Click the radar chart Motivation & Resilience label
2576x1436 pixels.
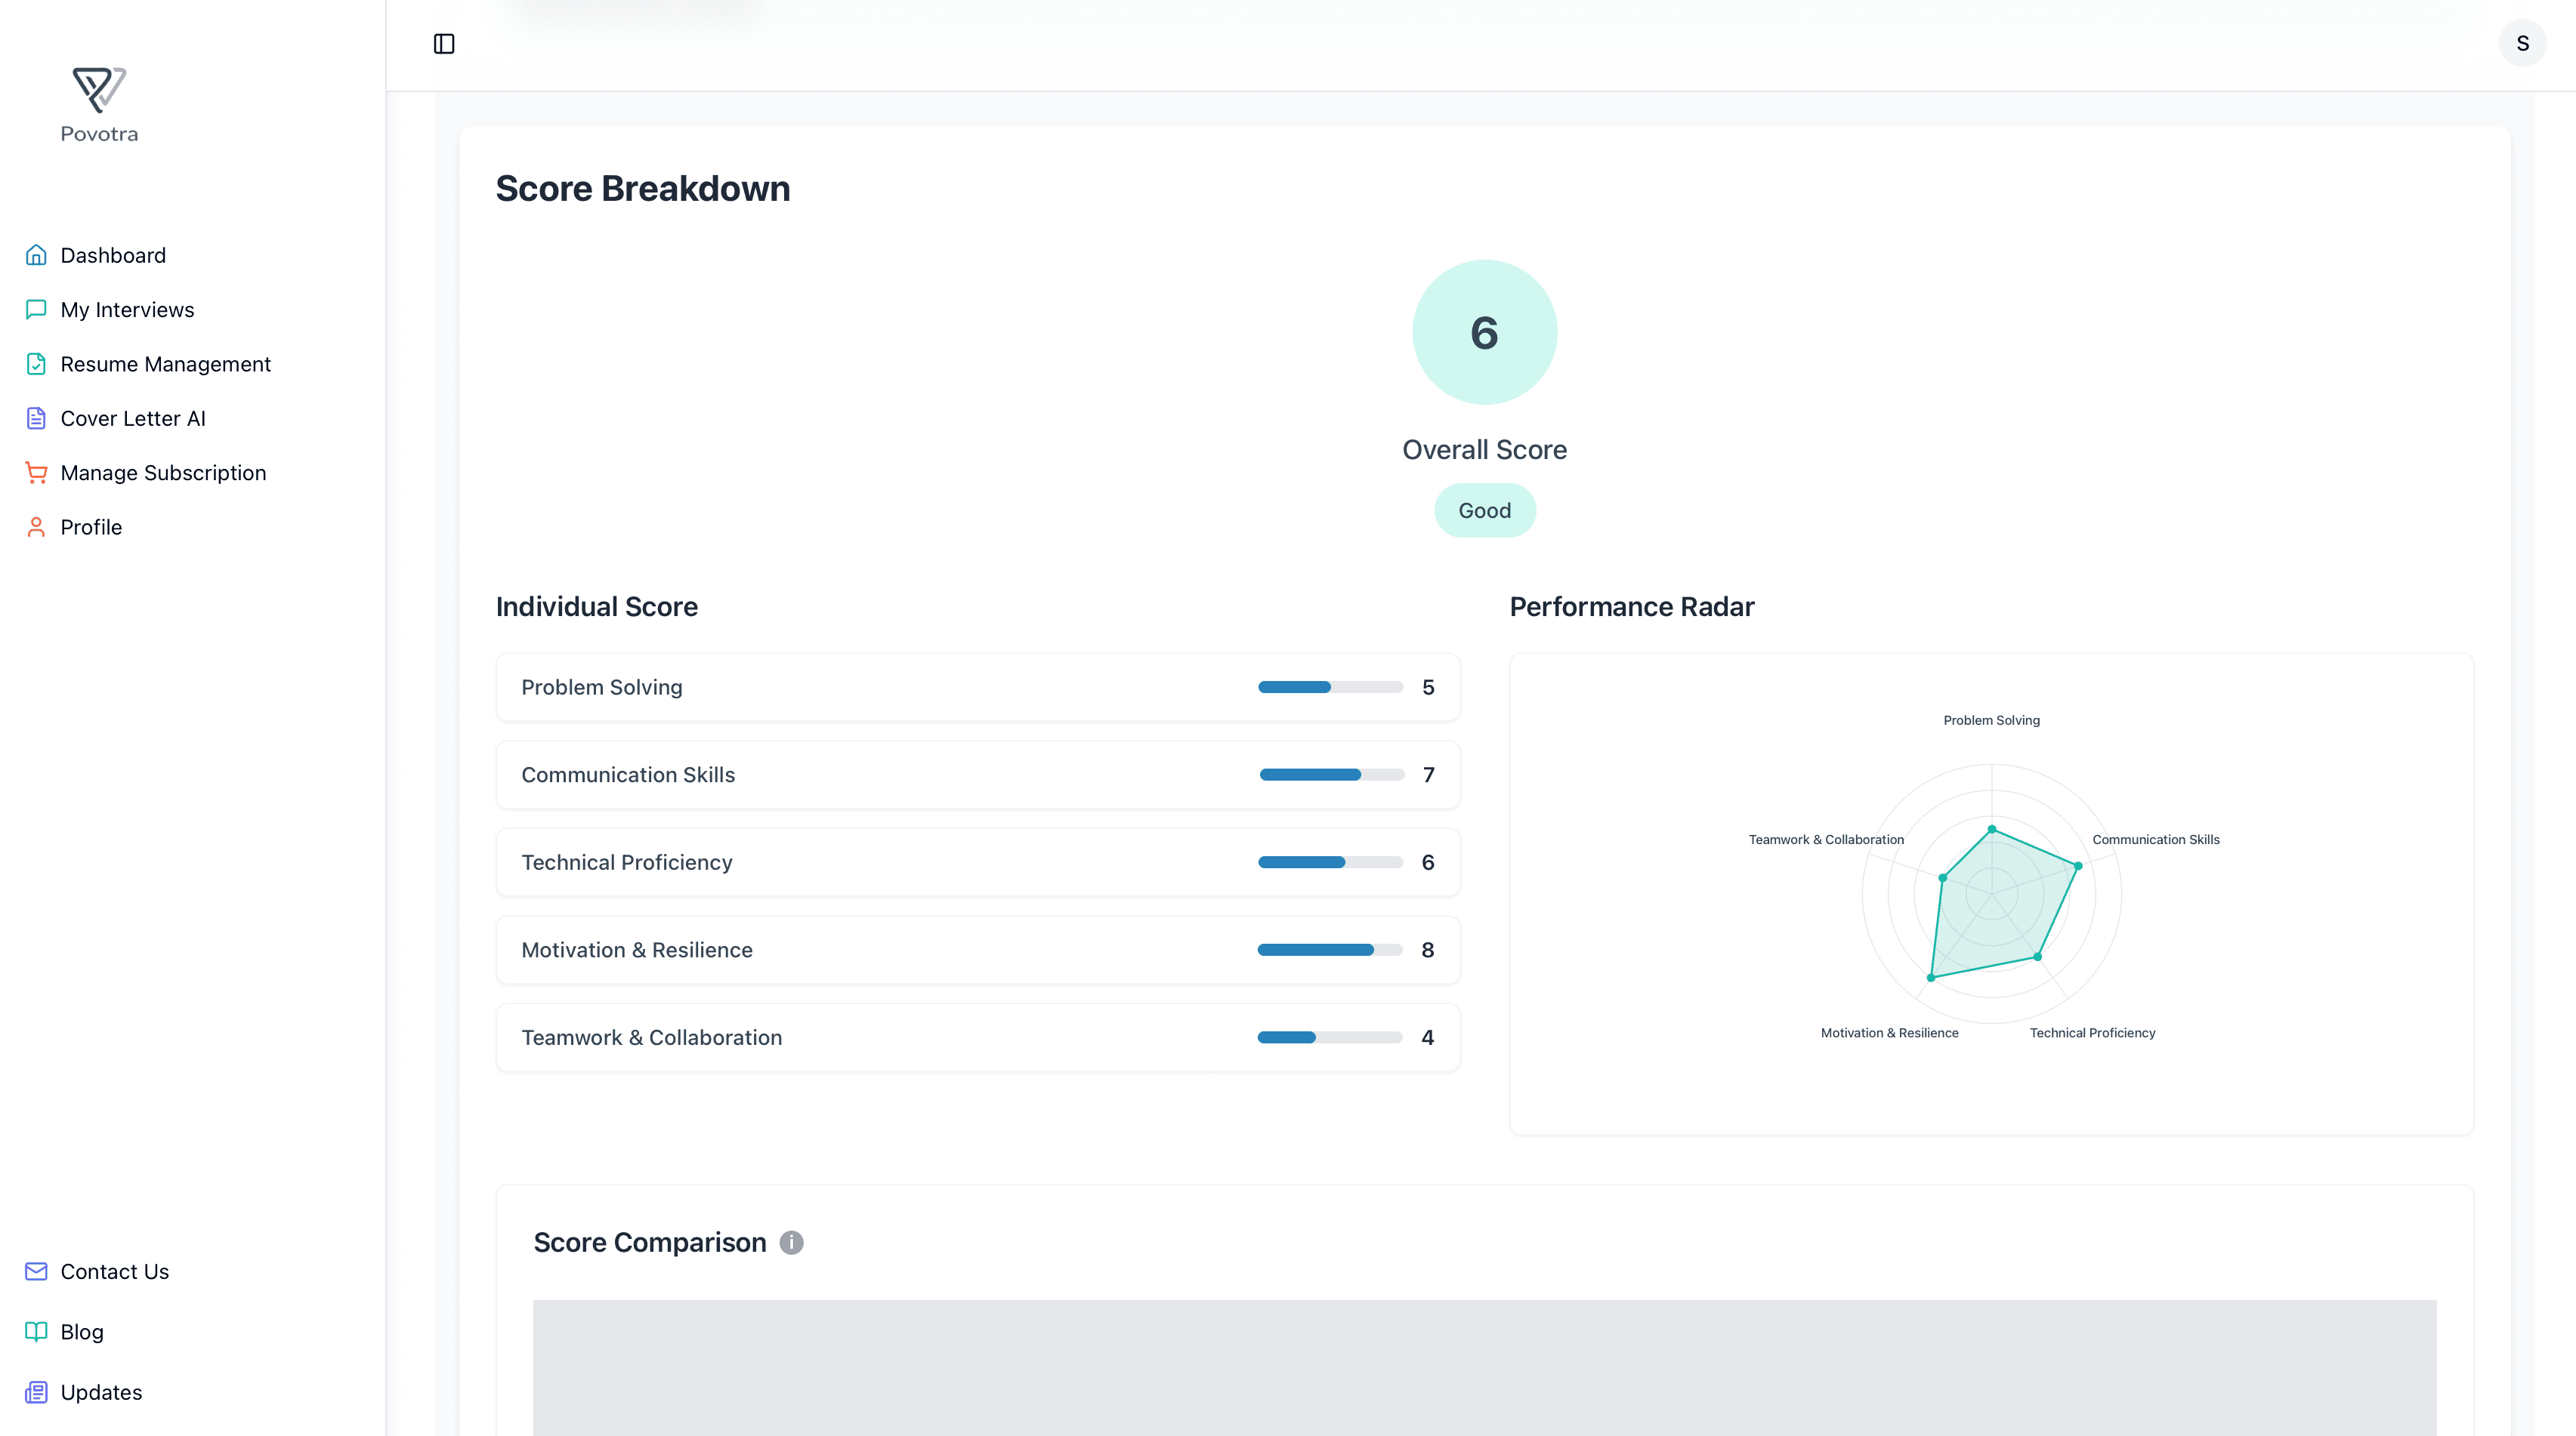coord(1889,1032)
